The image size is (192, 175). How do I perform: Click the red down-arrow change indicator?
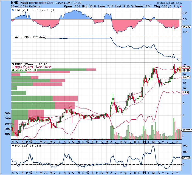(x=181, y=7)
